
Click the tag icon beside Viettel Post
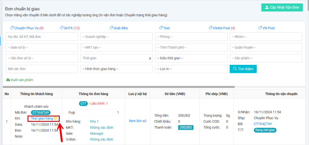click(x=210, y=28)
